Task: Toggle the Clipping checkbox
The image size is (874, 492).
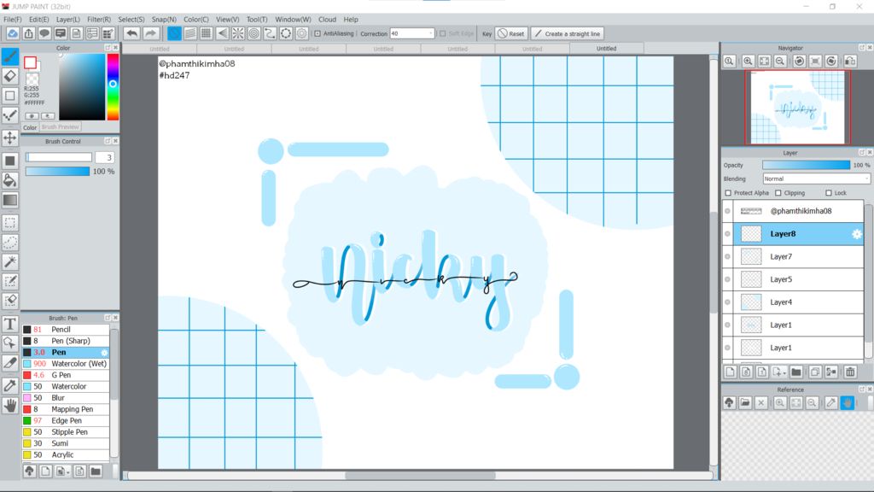Action: [x=778, y=193]
